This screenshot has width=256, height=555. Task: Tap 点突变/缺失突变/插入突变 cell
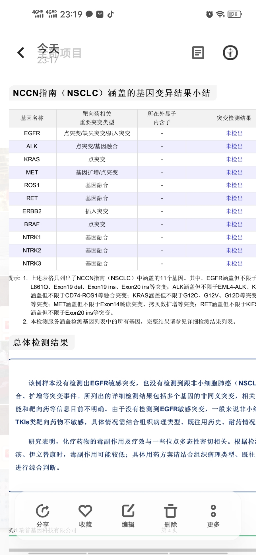click(97, 133)
